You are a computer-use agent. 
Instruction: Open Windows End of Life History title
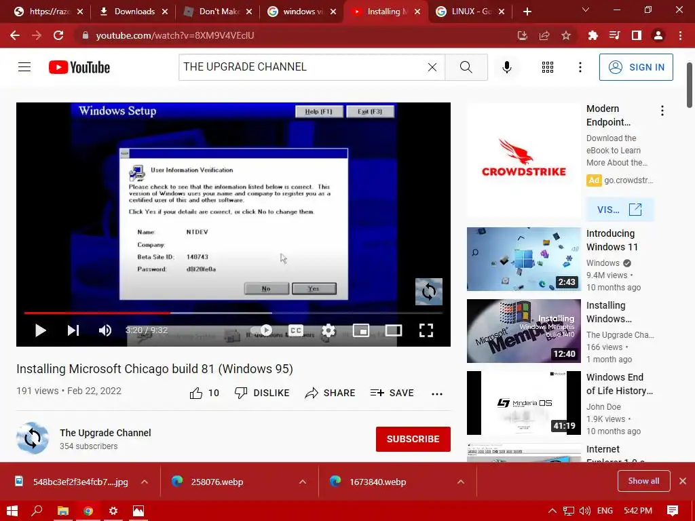(x=619, y=384)
